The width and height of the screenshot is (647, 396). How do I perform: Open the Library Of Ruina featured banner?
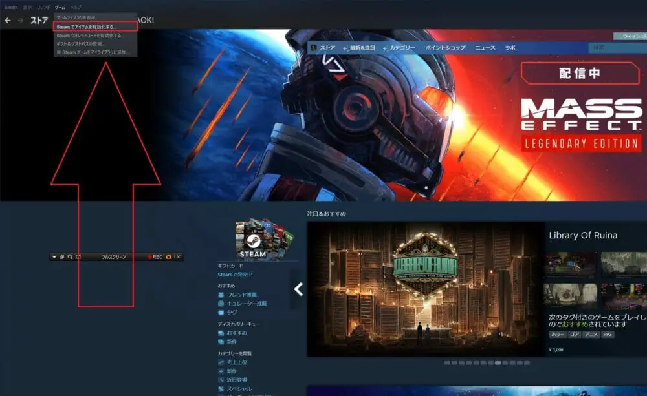(x=425, y=289)
